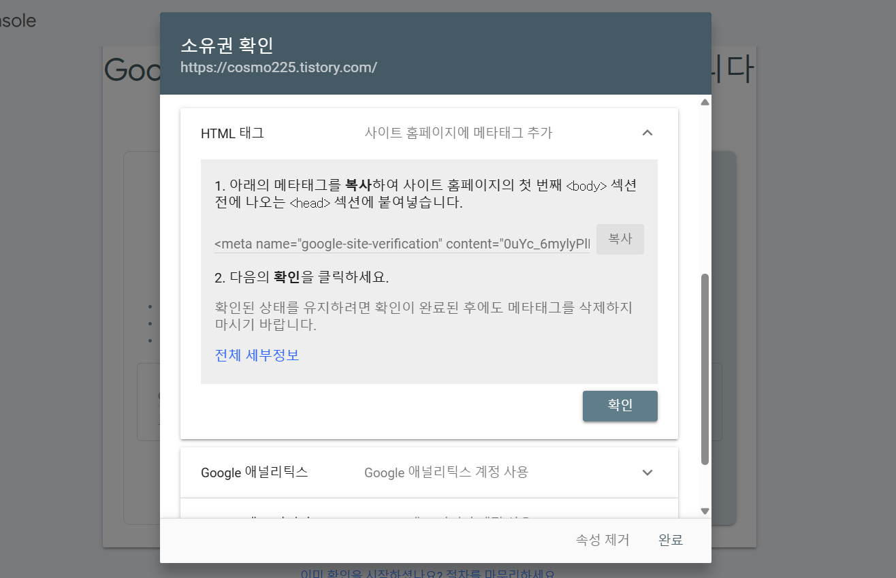Screen dimensions: 896x578
Task: Click 완료 to finish dialog
Action: [671, 541]
